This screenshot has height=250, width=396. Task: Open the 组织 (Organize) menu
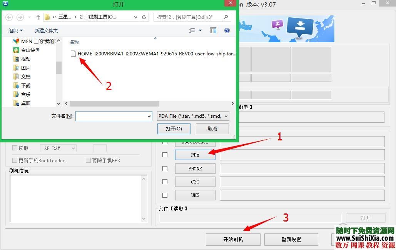pos(16,30)
